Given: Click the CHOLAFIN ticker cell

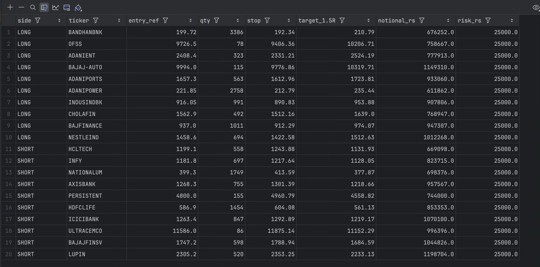Looking at the screenshot, I should click(96, 114).
